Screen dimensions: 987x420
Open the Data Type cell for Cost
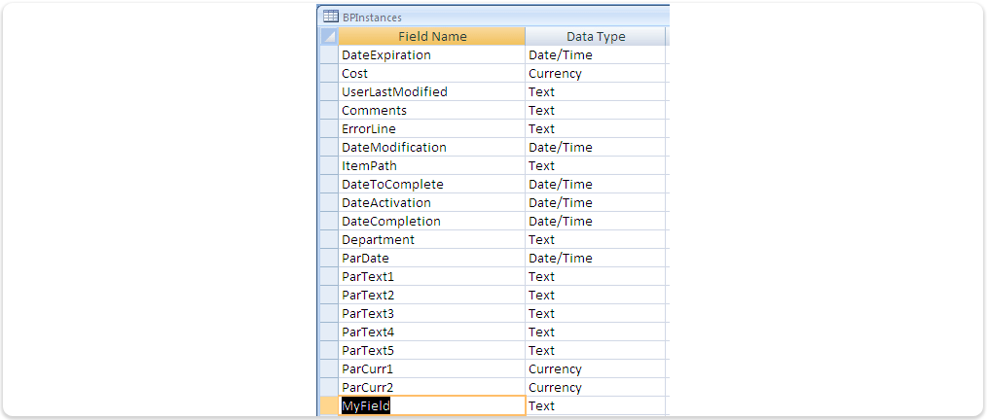(596, 74)
